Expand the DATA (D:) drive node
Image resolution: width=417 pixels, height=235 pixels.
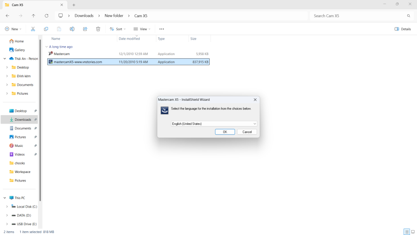tap(7, 215)
